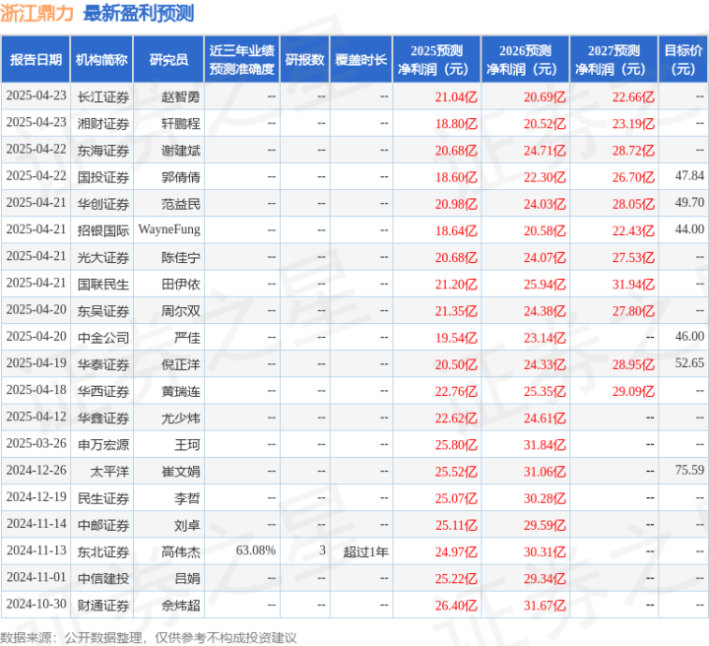Viewport: 709px width, 646px height.
Task: Select the 东北证券 institution row
Action: (102, 550)
